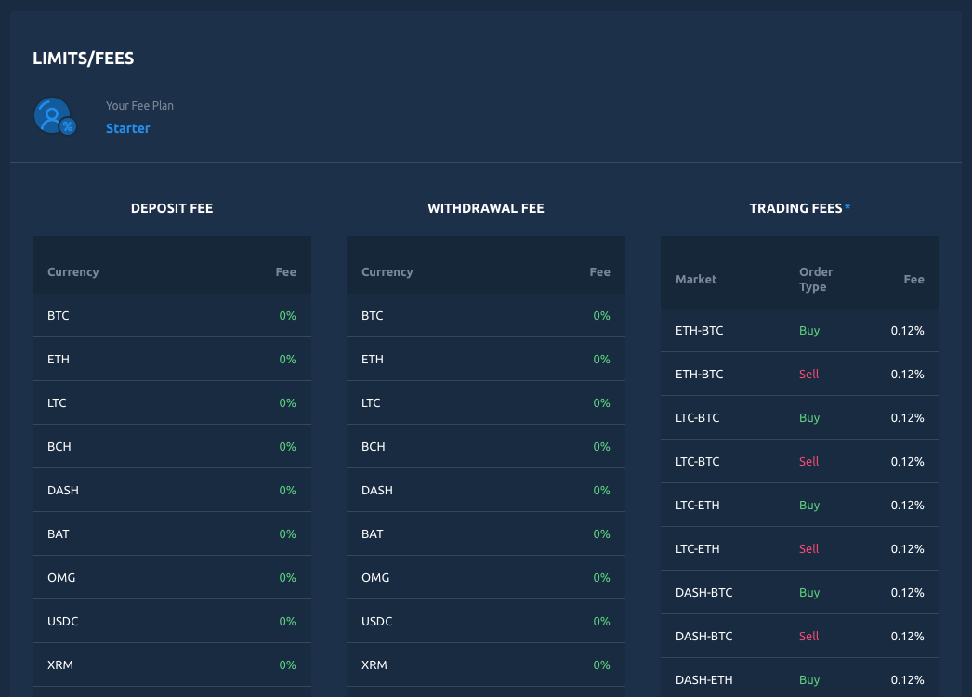Click LTC-BTC market in the Buy row
This screenshot has width=972, height=697.
697,418
